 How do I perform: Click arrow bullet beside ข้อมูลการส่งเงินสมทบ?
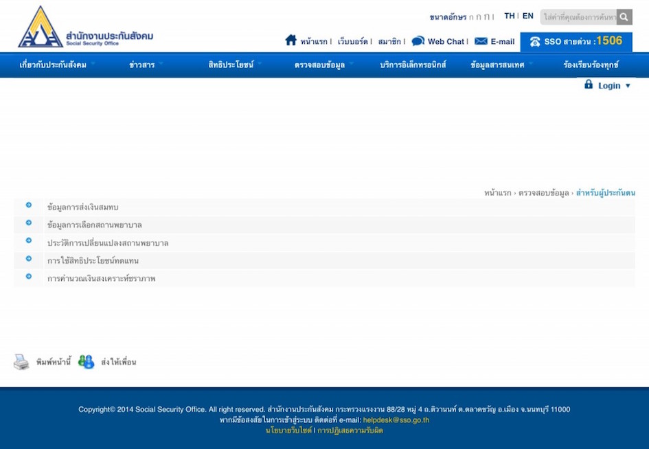tap(29, 205)
